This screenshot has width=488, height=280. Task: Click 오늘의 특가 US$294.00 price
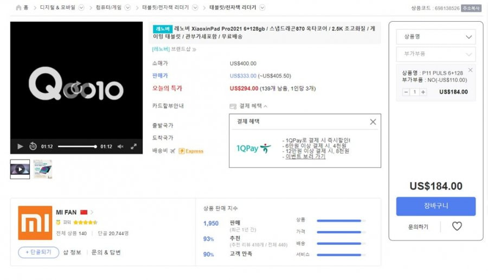[x=244, y=88]
